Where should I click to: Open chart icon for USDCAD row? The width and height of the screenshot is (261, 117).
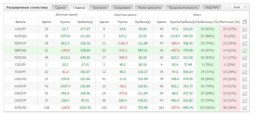244,79
